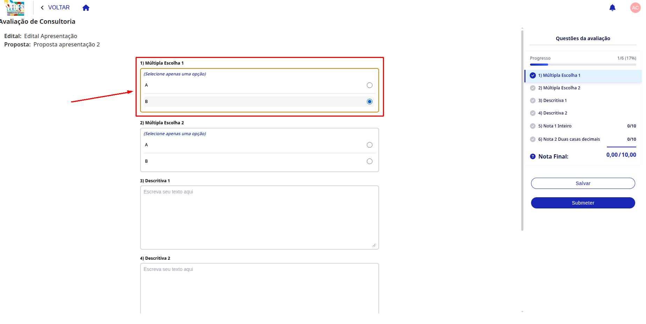Select option A in Múltipla Escolha 1
This screenshot has height=324, width=646.
click(x=369, y=85)
